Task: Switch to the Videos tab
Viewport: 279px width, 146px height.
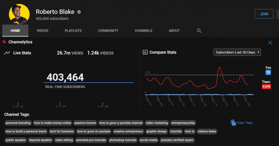Action: (x=42, y=31)
